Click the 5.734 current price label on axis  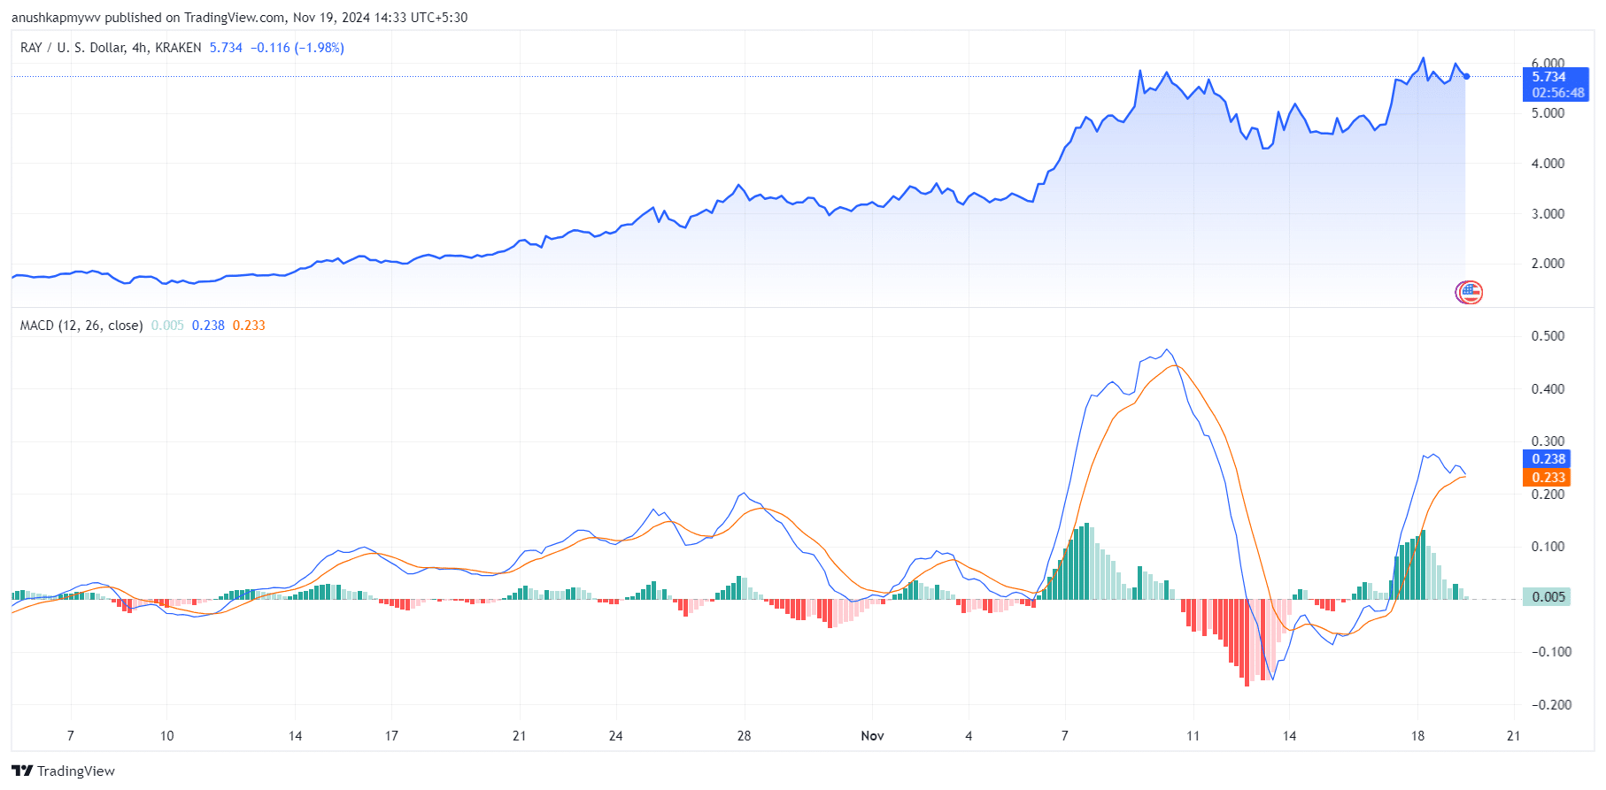tap(1548, 77)
